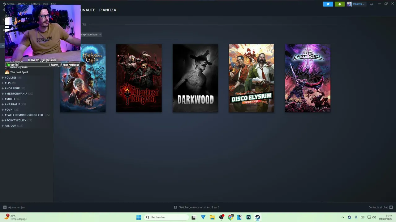Open the clock and date flyout
Image resolution: width=396 pixels, height=222 pixels.
coord(385,217)
